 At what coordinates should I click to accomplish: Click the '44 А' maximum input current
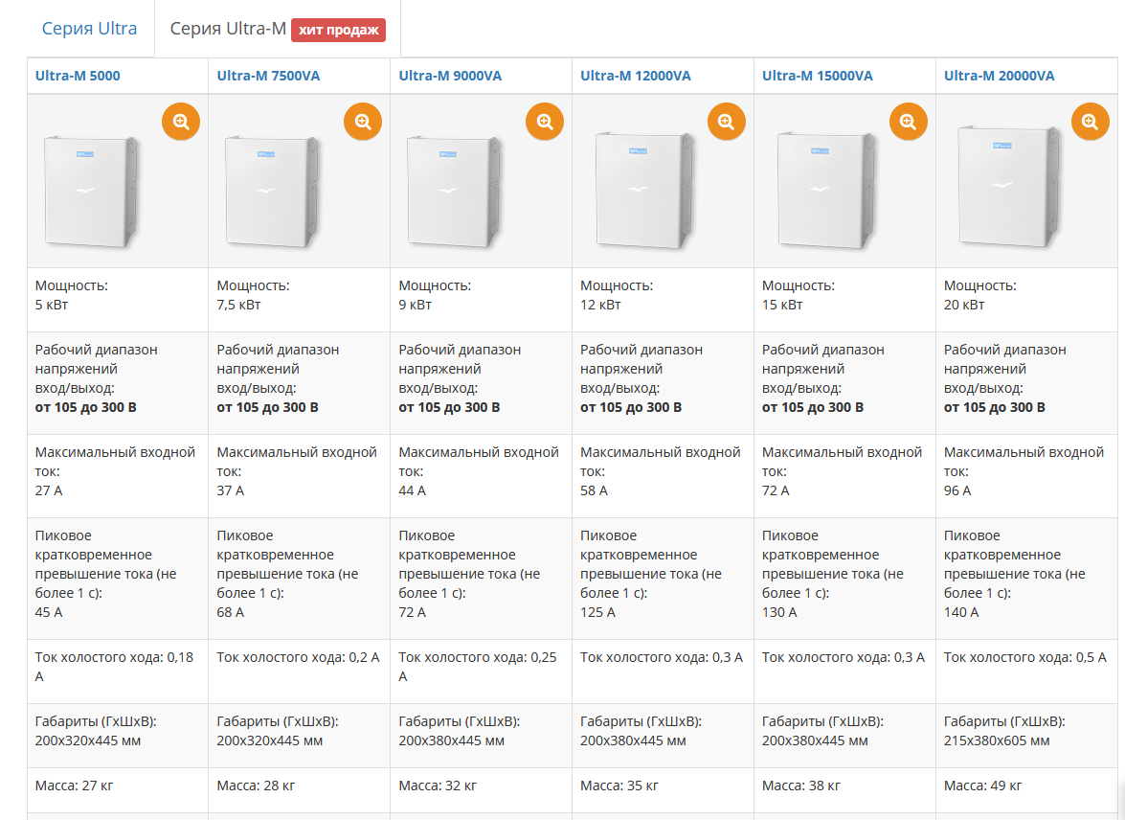(413, 490)
